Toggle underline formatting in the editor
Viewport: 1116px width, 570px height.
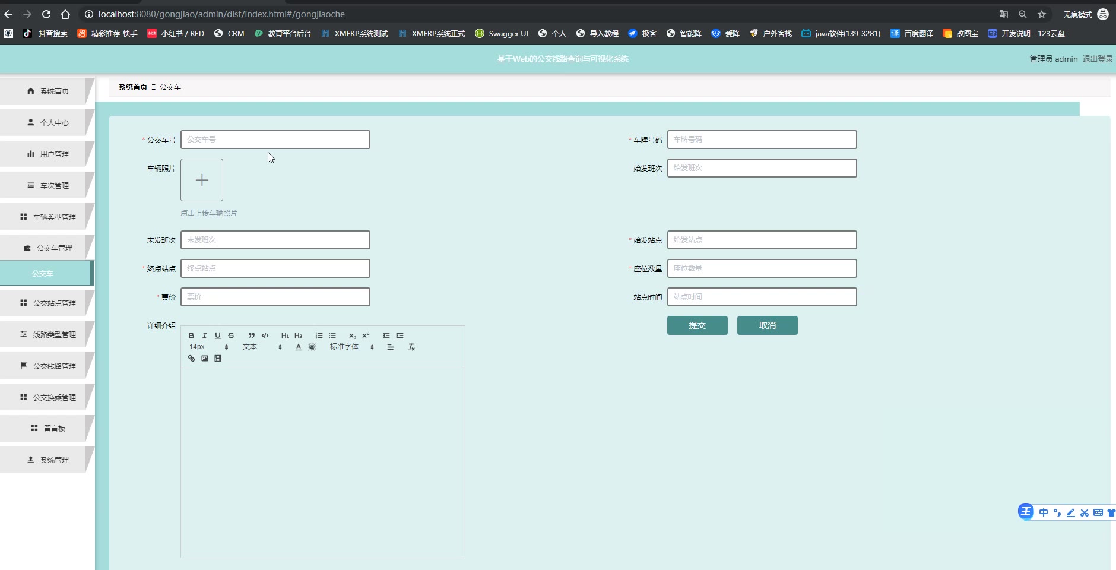(218, 335)
